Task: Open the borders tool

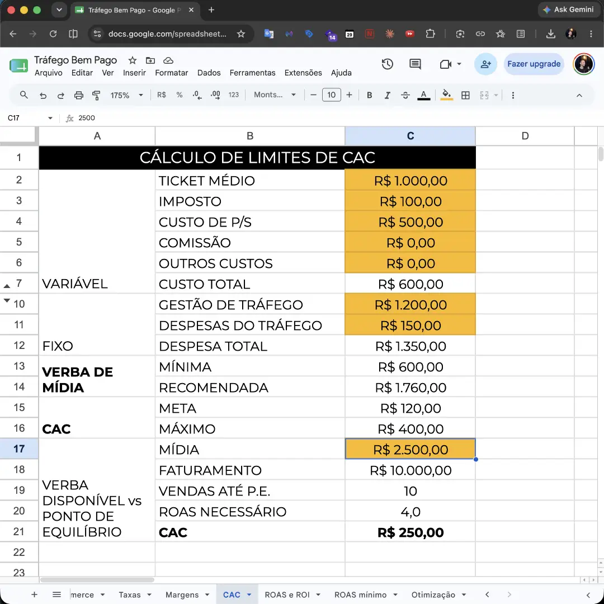Action: (465, 95)
